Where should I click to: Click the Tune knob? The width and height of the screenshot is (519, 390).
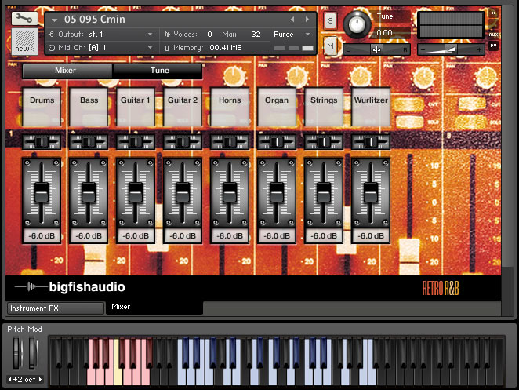pos(357,24)
